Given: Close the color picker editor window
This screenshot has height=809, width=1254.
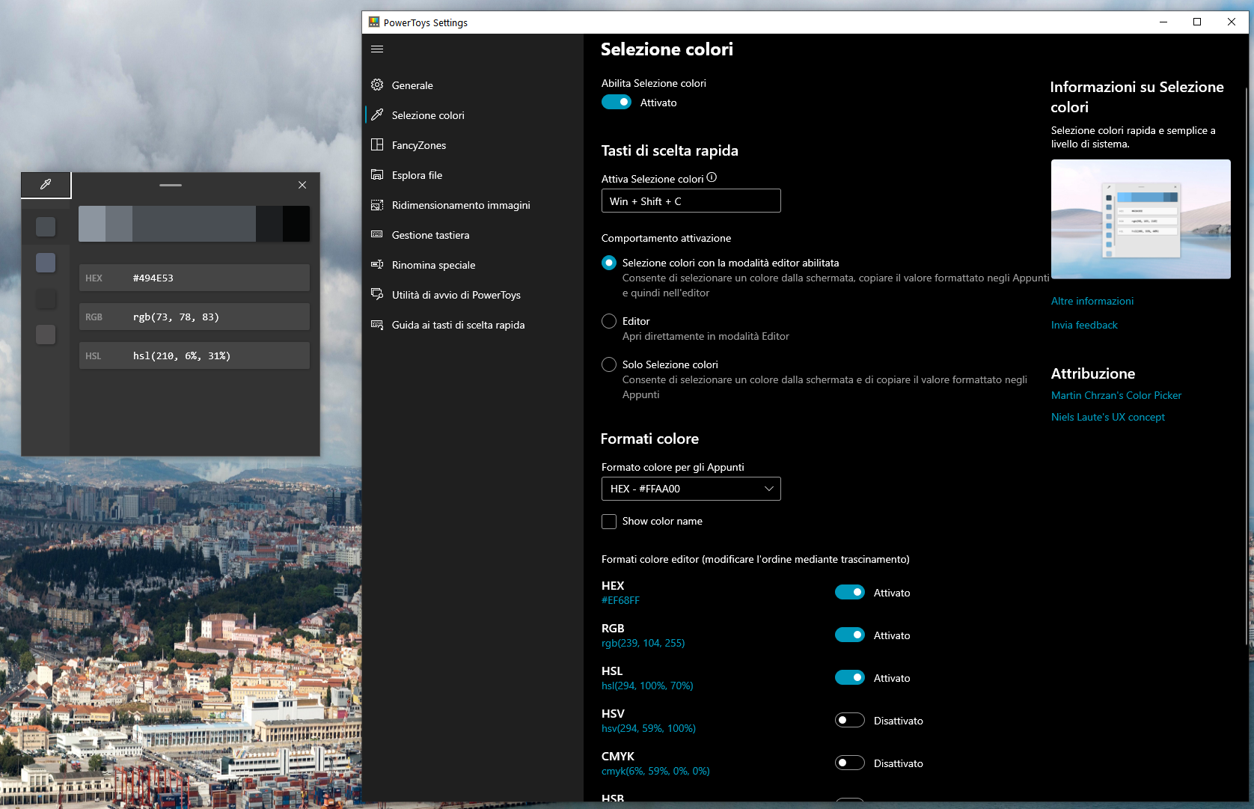Looking at the screenshot, I should pos(302,185).
